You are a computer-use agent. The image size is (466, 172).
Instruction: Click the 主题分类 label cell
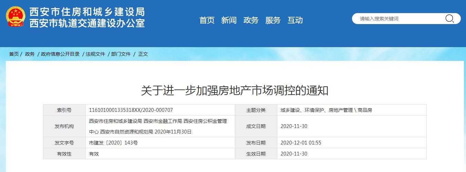pyautogui.click(x=256, y=110)
